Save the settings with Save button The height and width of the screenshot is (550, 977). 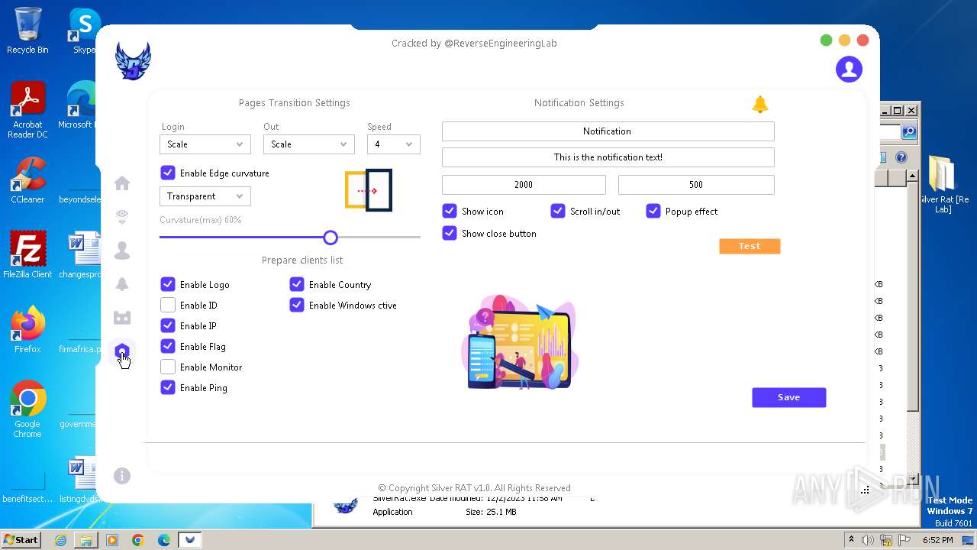[x=788, y=397]
